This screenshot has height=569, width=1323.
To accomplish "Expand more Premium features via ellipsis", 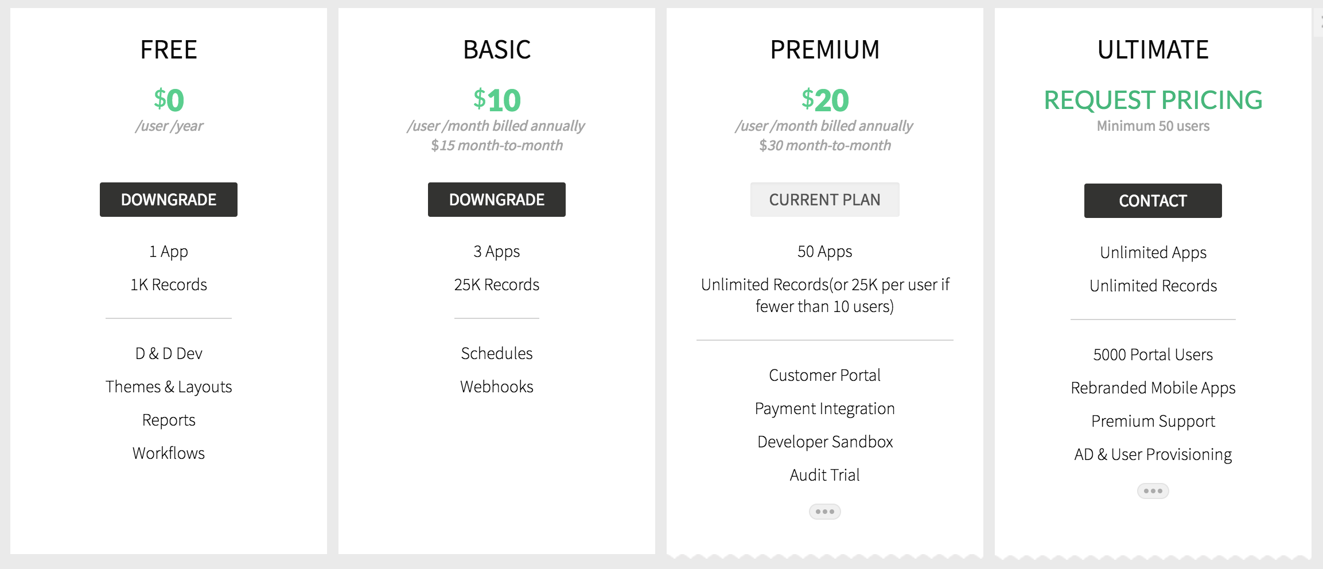I will (x=824, y=511).
